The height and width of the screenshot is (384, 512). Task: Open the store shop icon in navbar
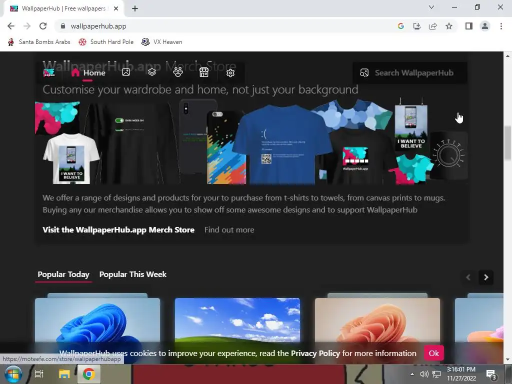[204, 72]
